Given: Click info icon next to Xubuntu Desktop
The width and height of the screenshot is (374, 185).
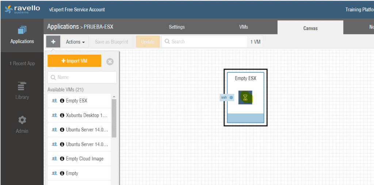Looking at the screenshot, I should pos(62,115).
